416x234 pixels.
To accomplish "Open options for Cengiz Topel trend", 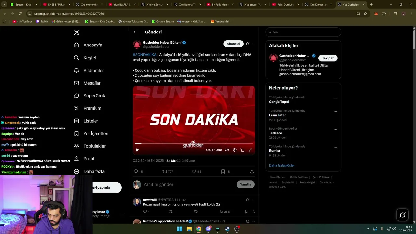I will tap(335, 98).
